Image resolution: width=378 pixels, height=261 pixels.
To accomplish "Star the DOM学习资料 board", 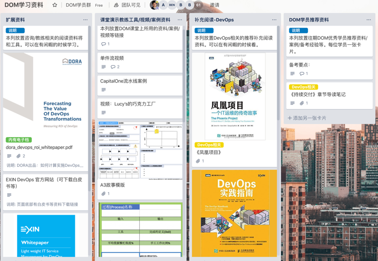I will (55, 5).
